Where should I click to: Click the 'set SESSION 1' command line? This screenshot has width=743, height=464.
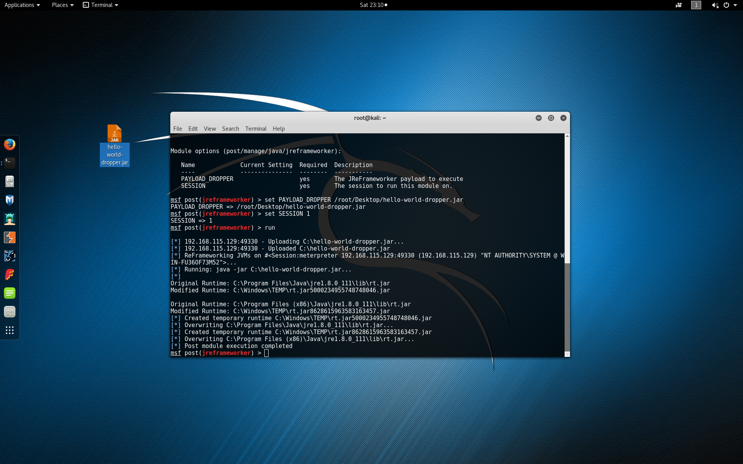click(x=240, y=214)
